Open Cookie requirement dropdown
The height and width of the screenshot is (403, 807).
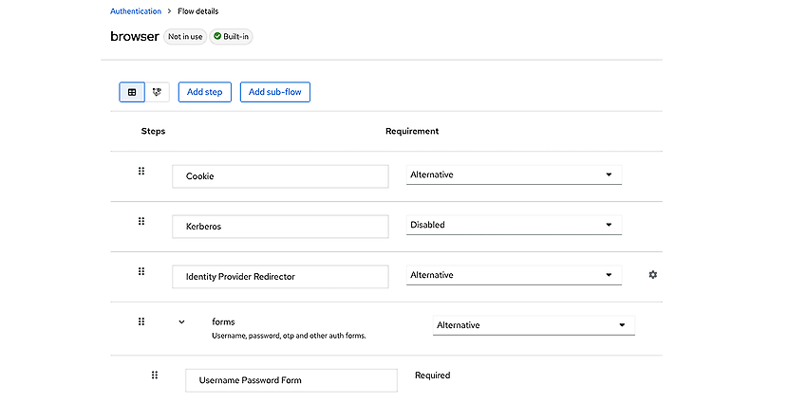(x=514, y=174)
